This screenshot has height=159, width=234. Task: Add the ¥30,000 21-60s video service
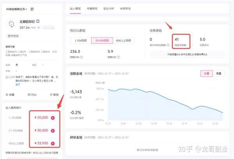[x=53, y=131]
